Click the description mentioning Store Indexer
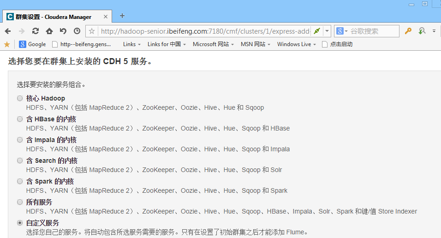This screenshot has height=238, width=441. point(221,211)
